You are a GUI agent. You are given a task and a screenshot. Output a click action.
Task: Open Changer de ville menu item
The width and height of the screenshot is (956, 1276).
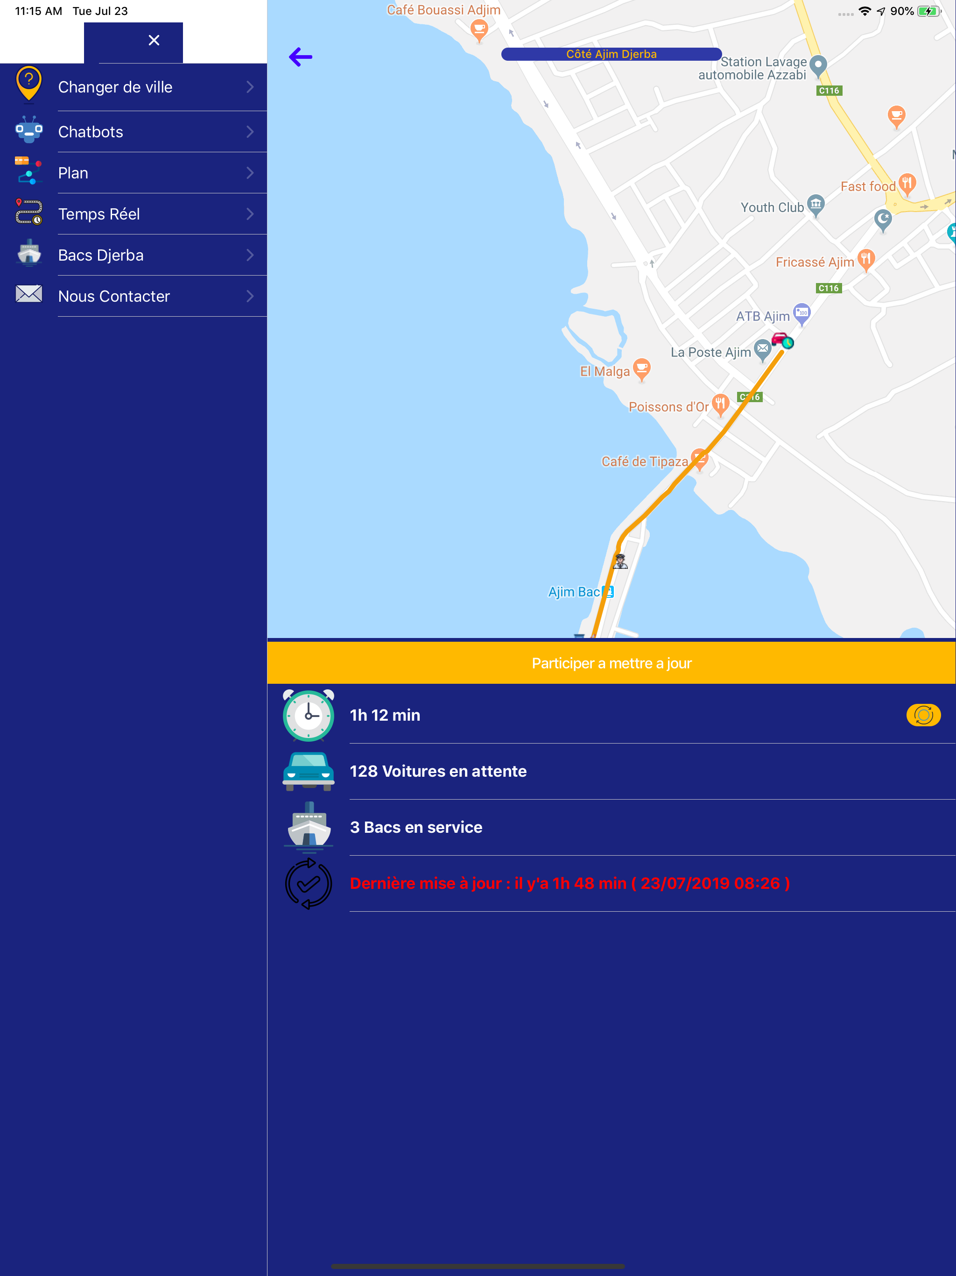coord(133,87)
